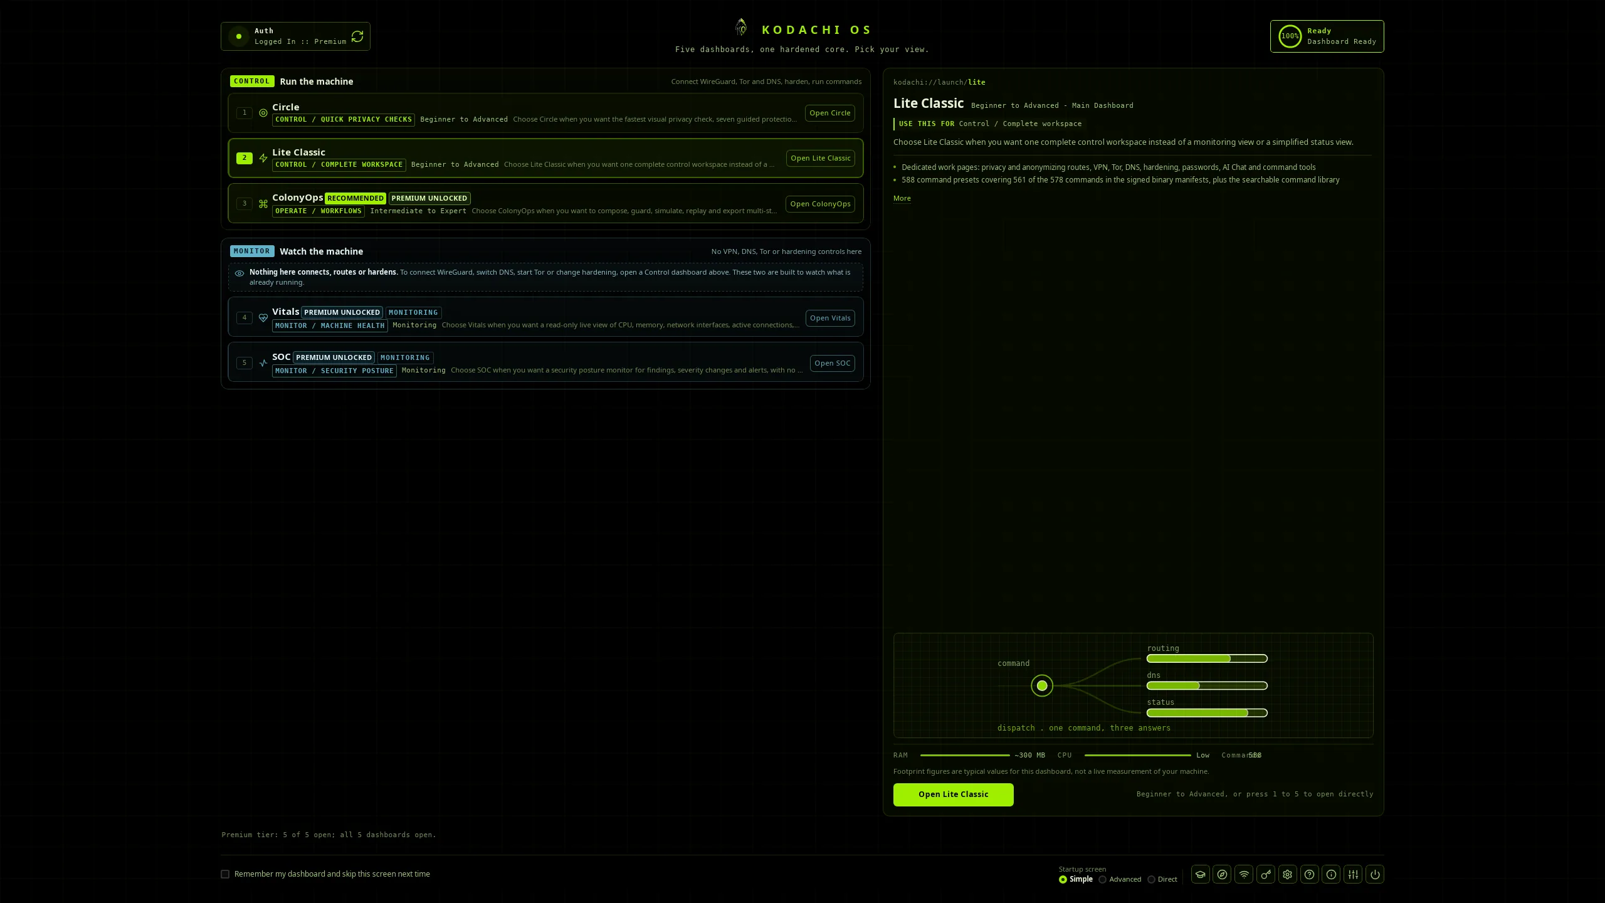Image resolution: width=1605 pixels, height=903 pixels.
Task: Click the status progress bar
Action: click(1207, 712)
